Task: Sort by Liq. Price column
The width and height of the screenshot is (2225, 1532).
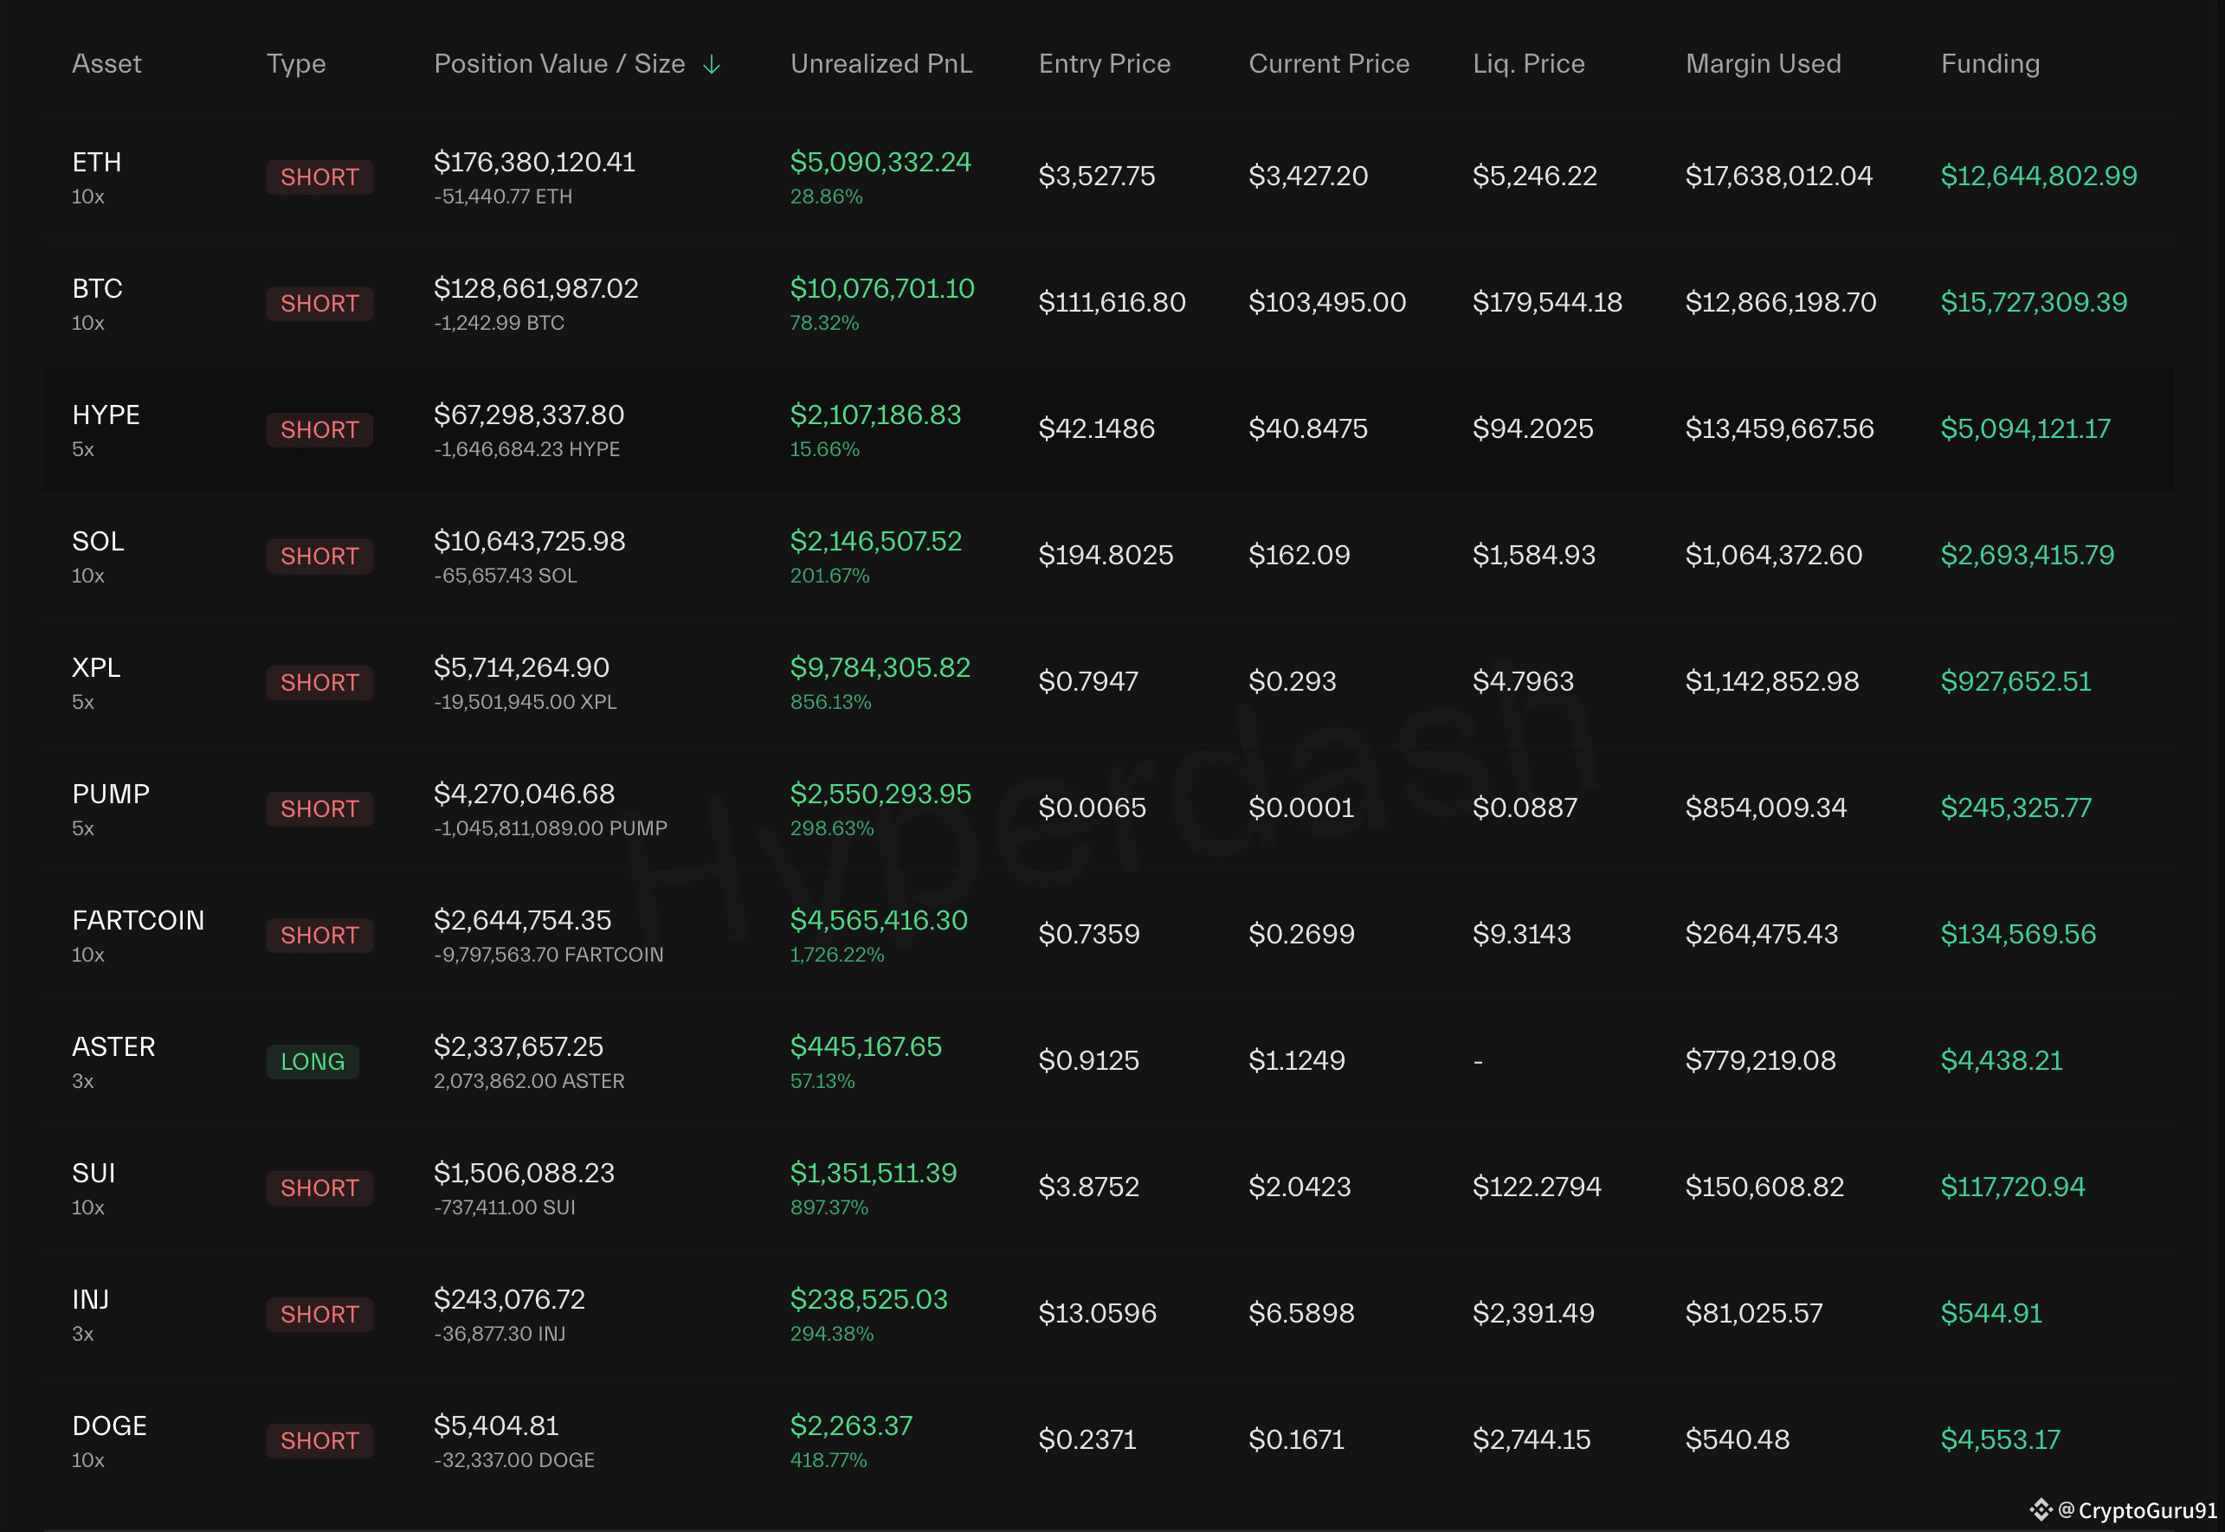Action: point(1528,64)
